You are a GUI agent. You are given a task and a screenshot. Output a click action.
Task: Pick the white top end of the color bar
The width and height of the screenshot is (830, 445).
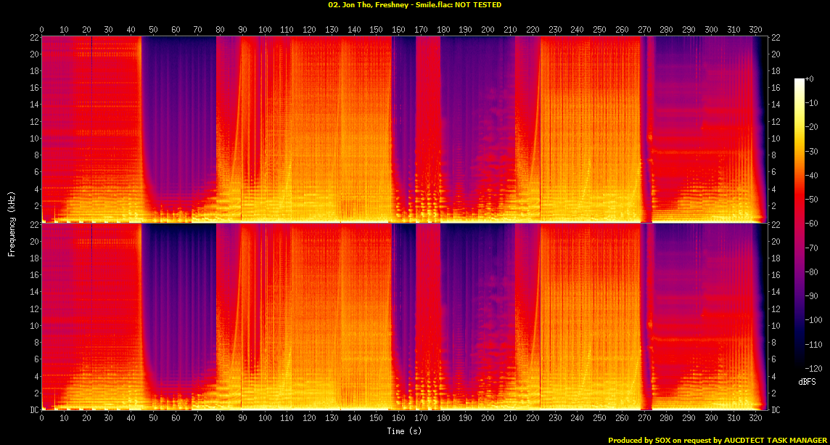pyautogui.click(x=800, y=81)
